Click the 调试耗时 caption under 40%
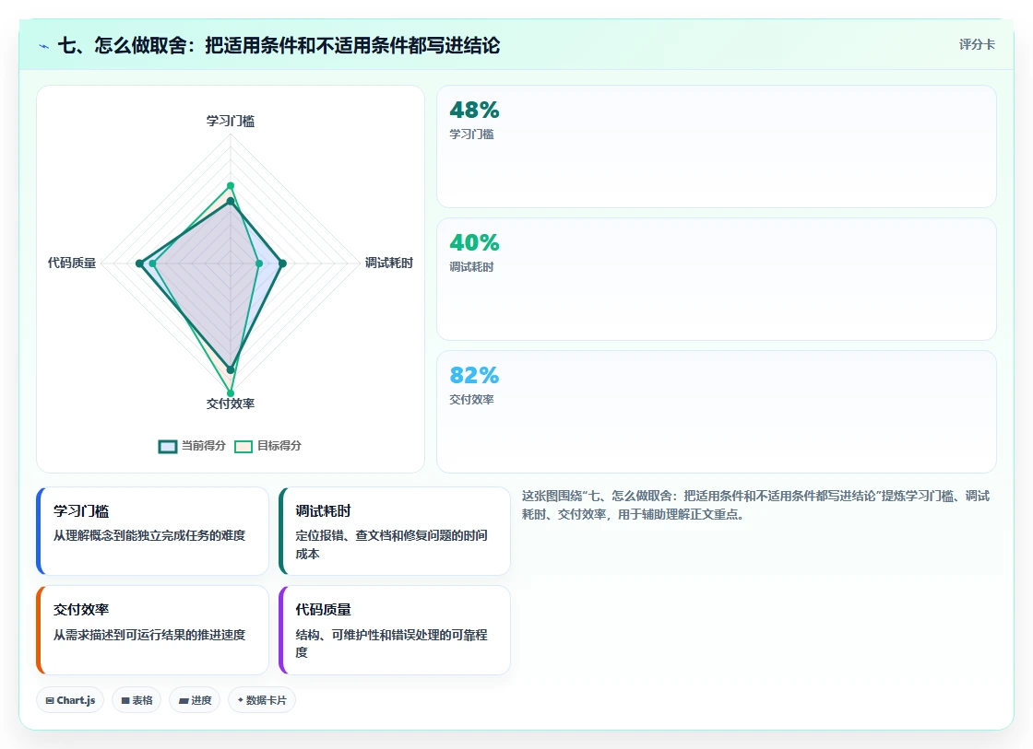 point(471,266)
